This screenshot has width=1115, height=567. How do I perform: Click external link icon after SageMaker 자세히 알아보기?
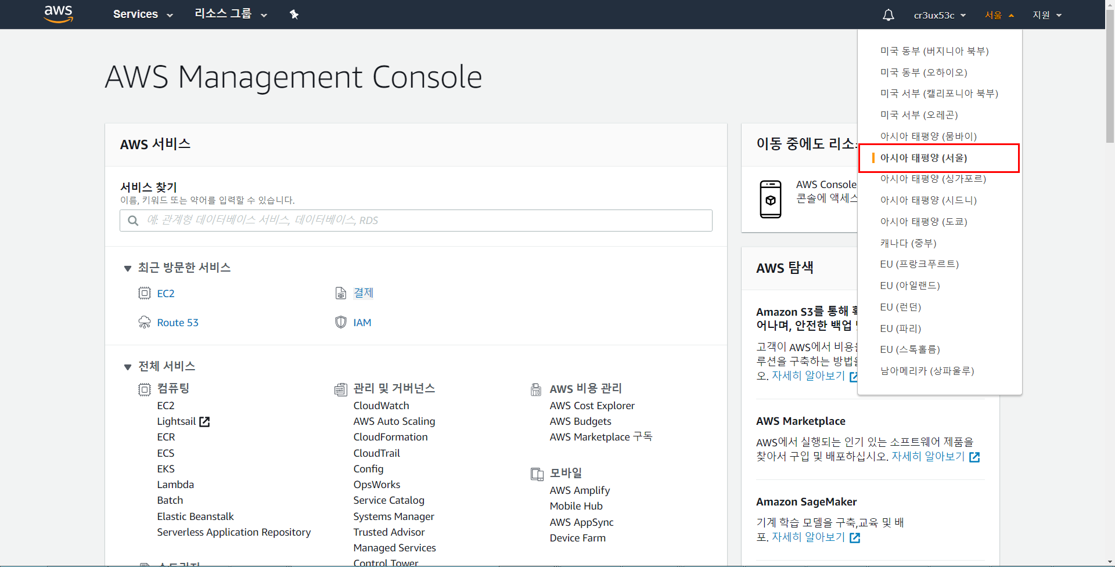[x=855, y=538]
